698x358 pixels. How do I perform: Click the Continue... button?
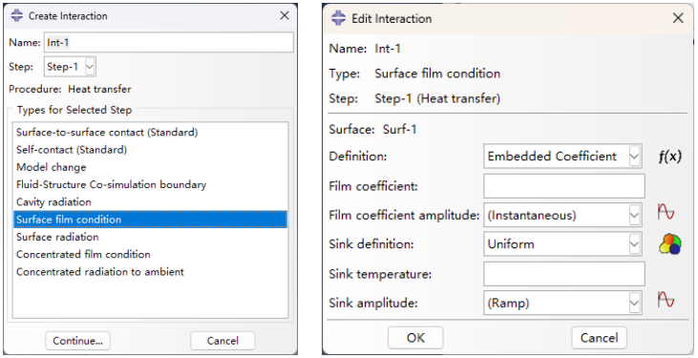click(x=78, y=341)
